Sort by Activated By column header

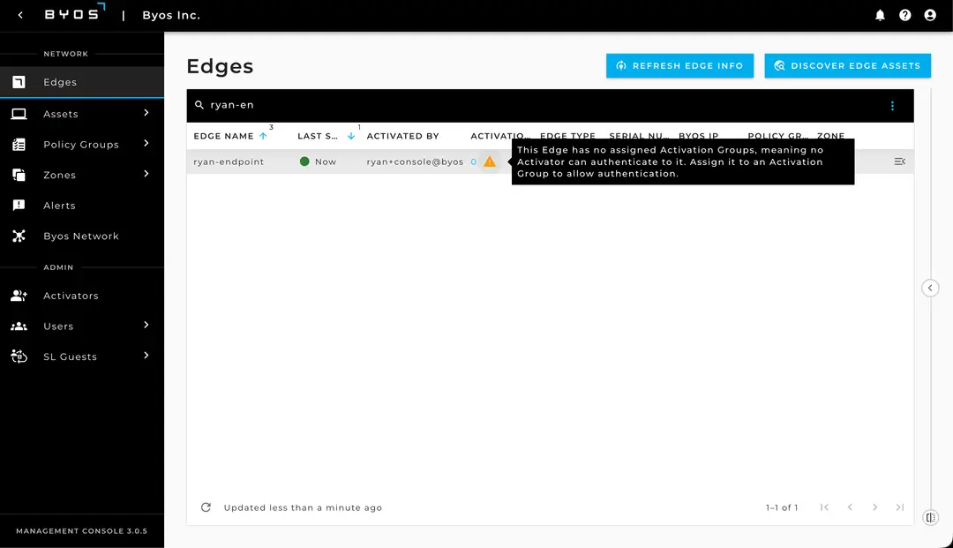tap(402, 136)
